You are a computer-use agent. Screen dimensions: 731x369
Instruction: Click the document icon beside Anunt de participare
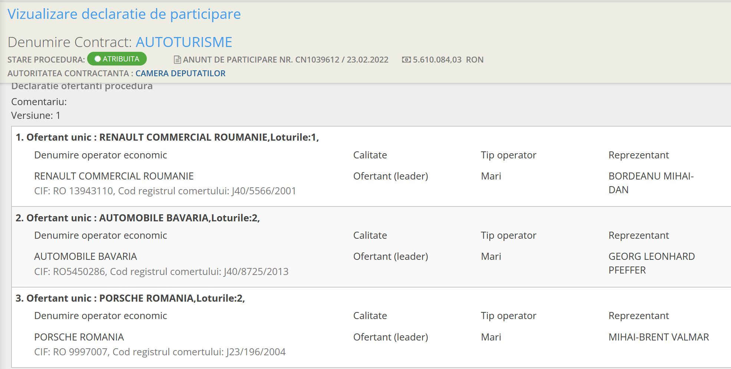(177, 60)
